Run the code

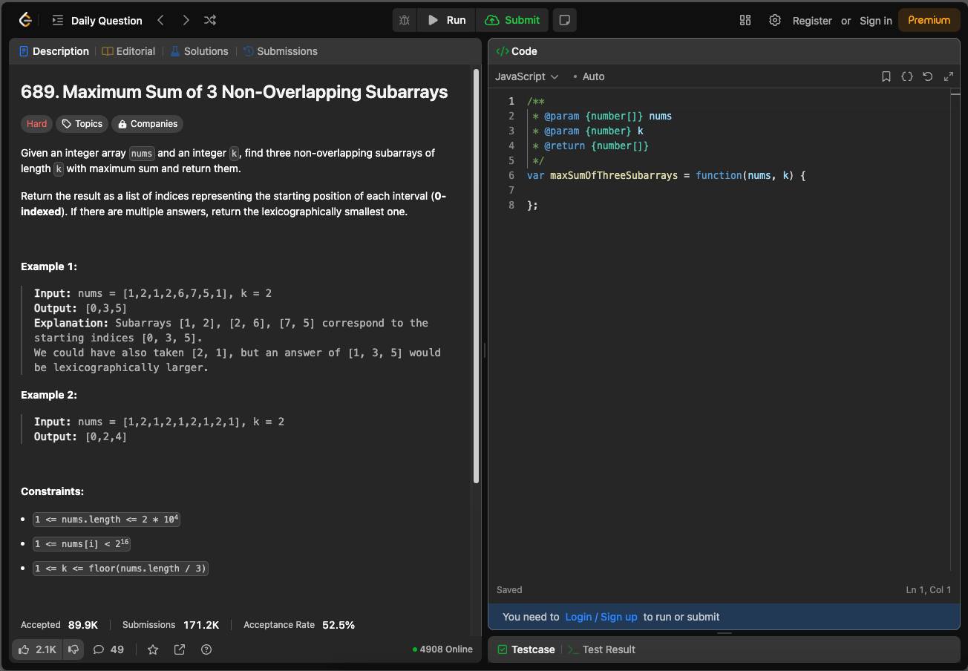click(x=447, y=20)
